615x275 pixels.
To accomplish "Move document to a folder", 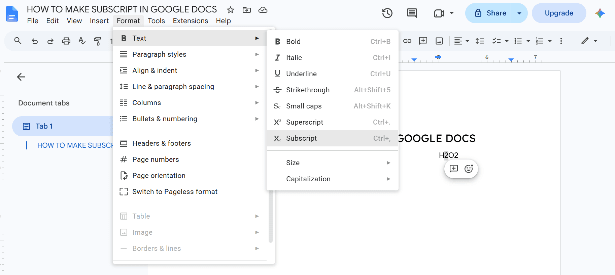I will point(247,10).
